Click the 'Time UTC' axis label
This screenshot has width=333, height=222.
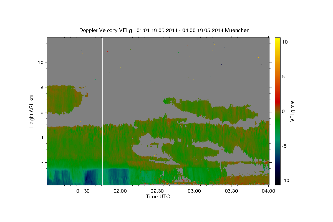(158, 196)
